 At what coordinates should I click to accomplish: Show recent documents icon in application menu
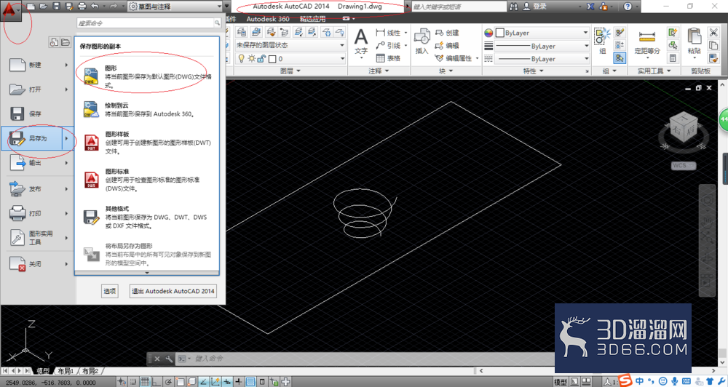[54, 42]
